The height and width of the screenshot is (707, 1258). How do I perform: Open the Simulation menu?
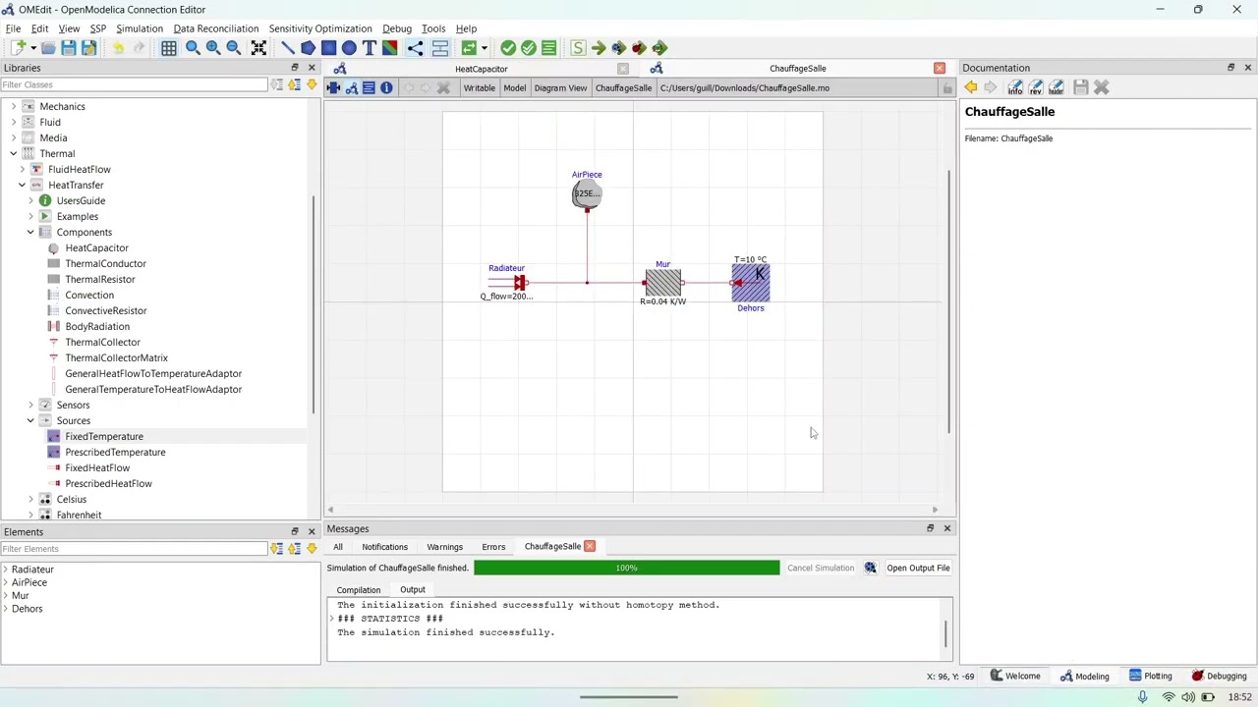point(140,28)
